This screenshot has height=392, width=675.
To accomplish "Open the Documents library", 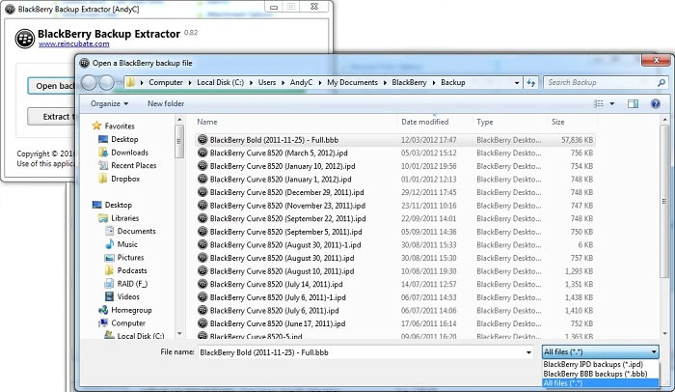I will 137,231.
